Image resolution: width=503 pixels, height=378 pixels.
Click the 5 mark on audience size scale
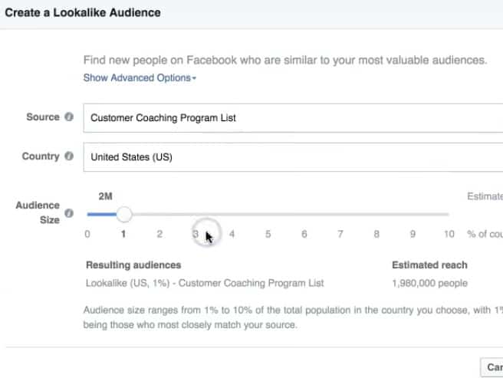[268, 234]
